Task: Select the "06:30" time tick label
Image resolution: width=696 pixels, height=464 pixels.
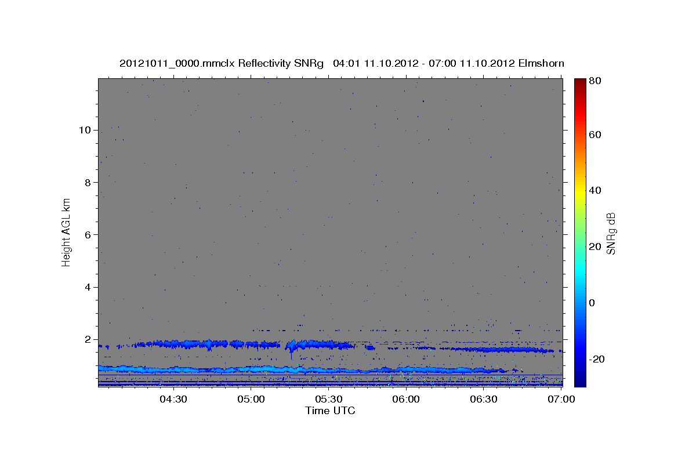Action: click(484, 399)
